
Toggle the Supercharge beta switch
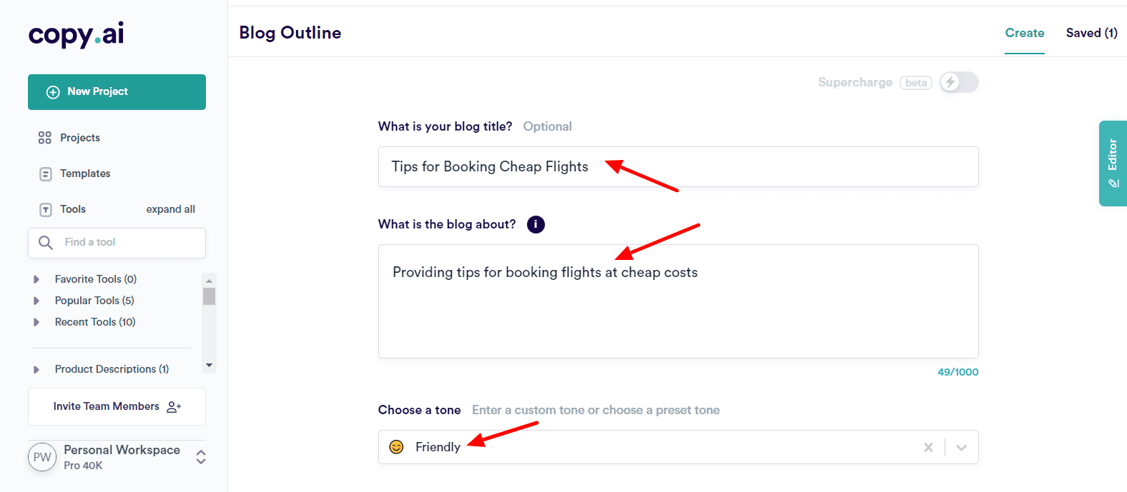click(x=959, y=83)
